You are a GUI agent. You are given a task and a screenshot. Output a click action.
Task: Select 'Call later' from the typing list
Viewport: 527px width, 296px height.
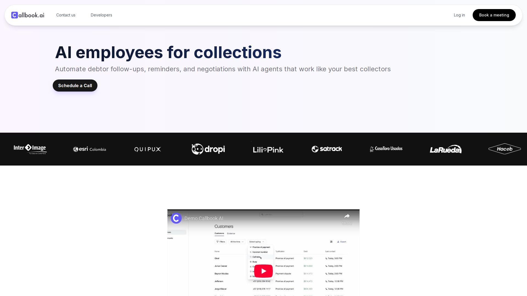pyautogui.click(x=256, y=257)
